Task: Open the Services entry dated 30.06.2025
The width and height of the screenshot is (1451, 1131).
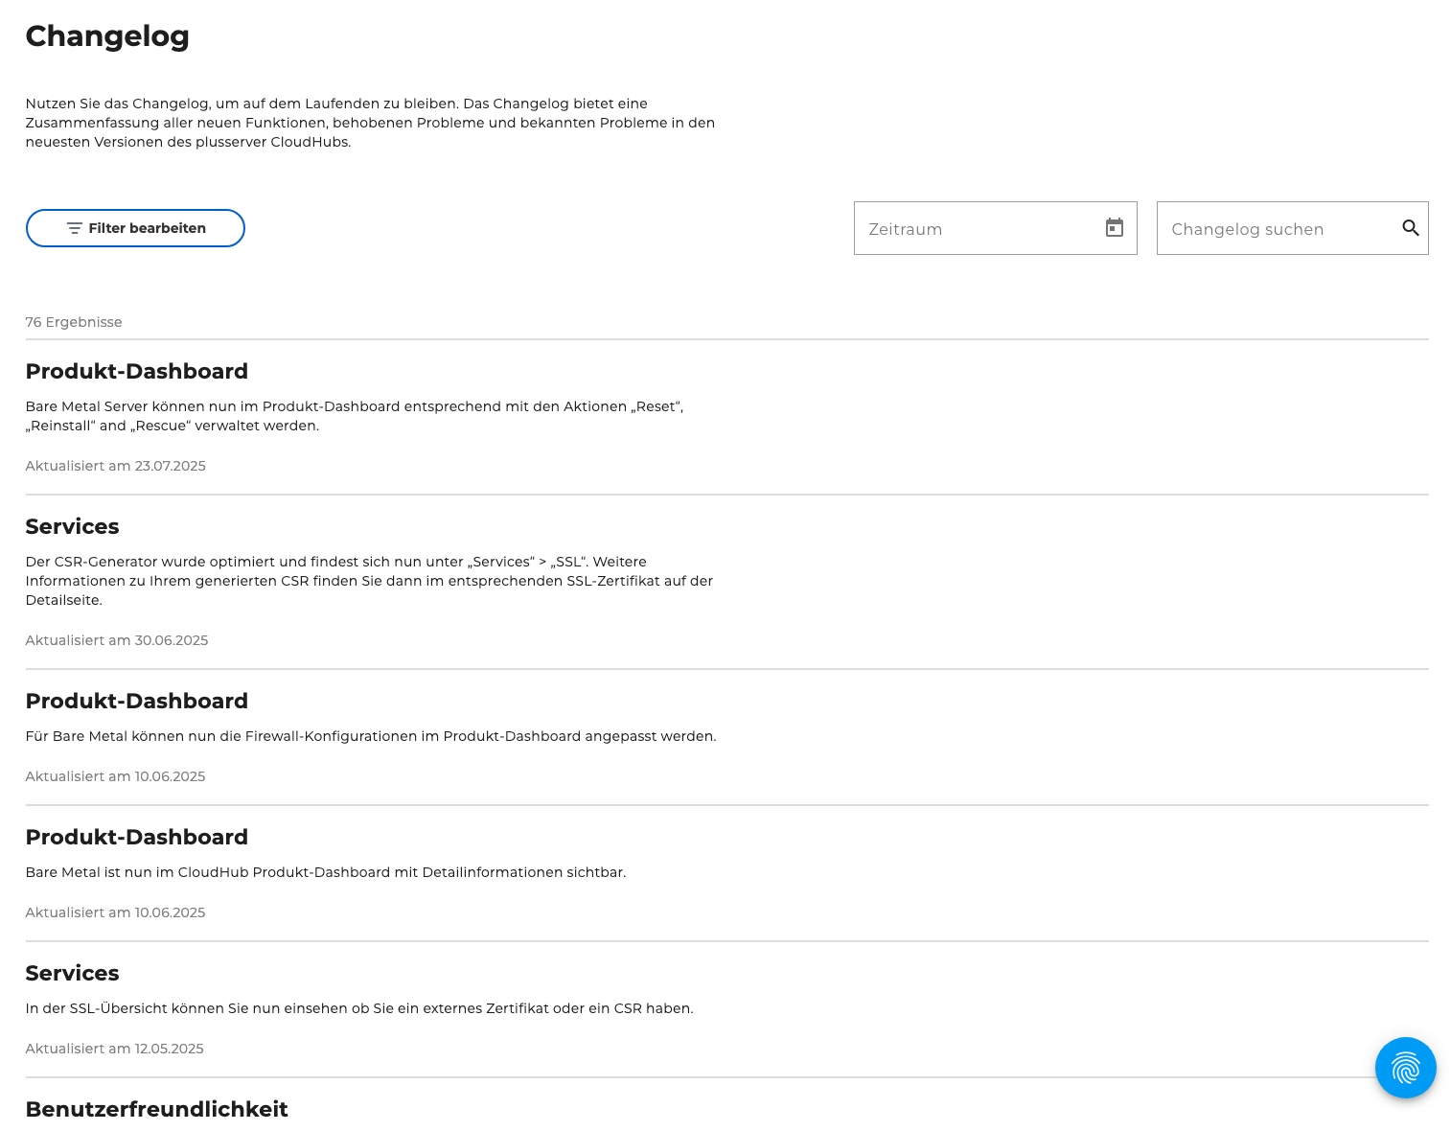Action: click(72, 526)
